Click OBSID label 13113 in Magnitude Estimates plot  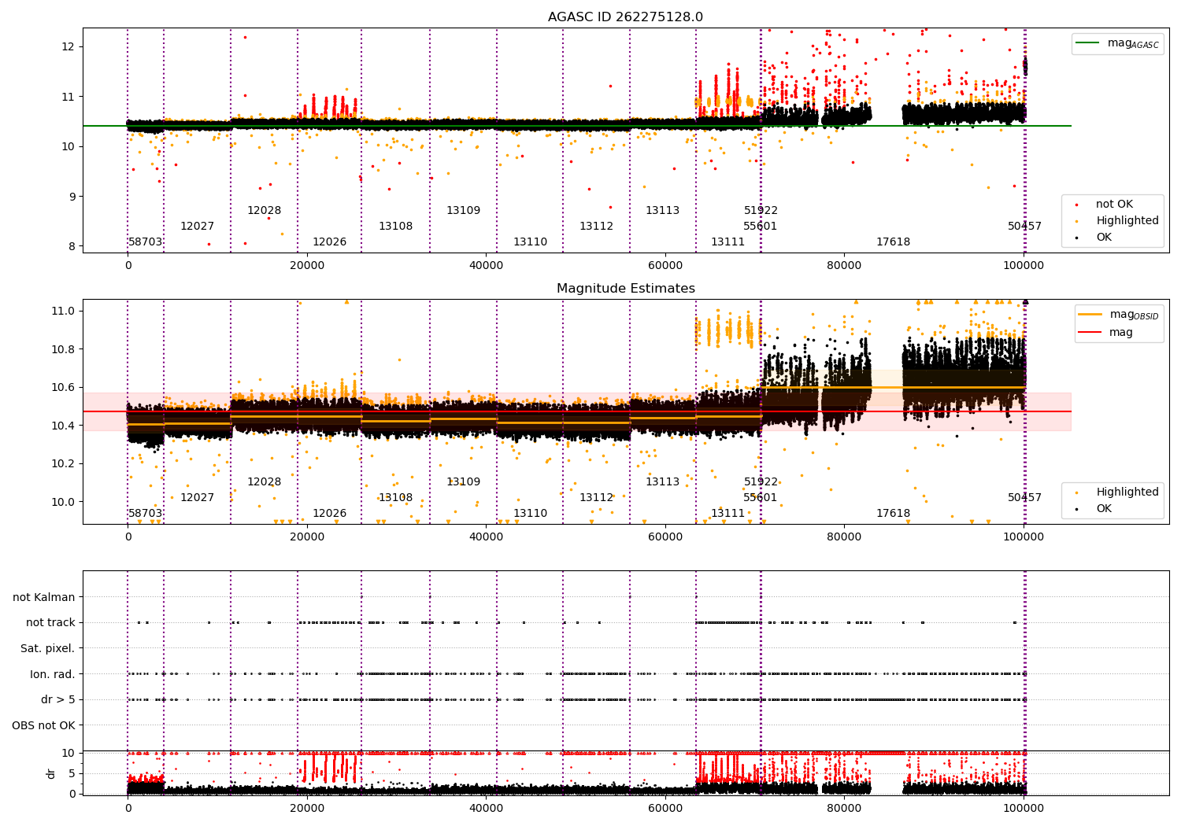(662, 481)
